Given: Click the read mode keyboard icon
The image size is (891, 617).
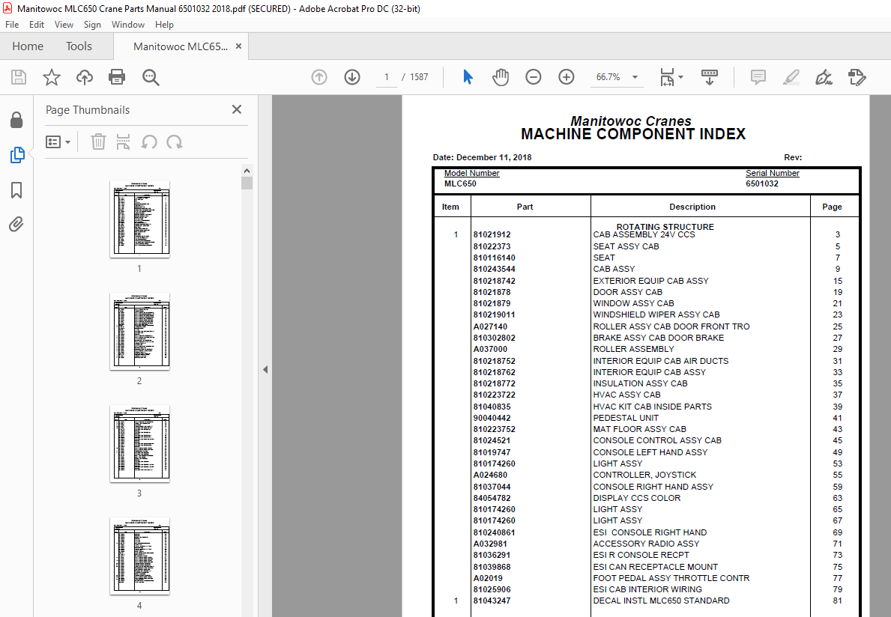Looking at the screenshot, I should (709, 77).
